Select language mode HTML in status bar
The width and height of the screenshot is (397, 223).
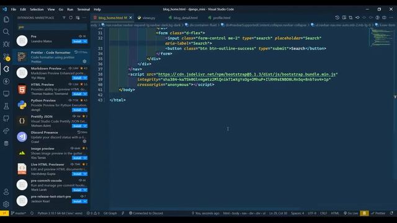[x=335, y=213]
